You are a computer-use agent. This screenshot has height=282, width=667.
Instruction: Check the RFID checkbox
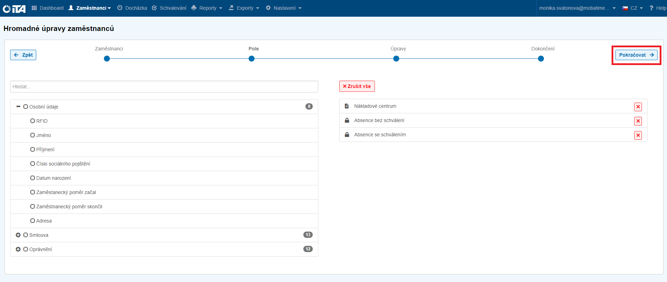point(32,121)
